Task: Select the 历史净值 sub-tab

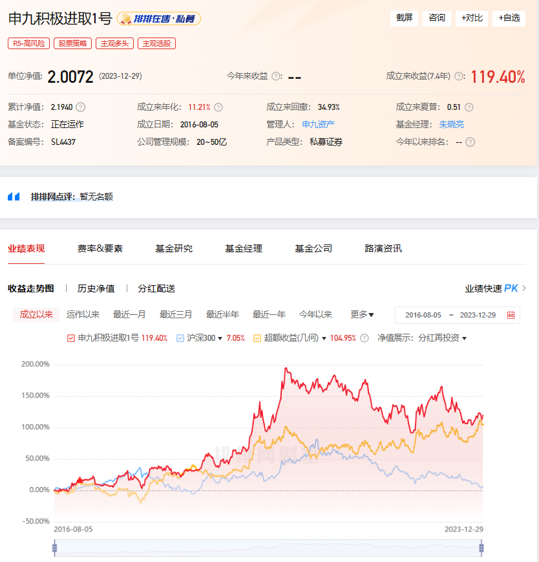Action: [96, 288]
